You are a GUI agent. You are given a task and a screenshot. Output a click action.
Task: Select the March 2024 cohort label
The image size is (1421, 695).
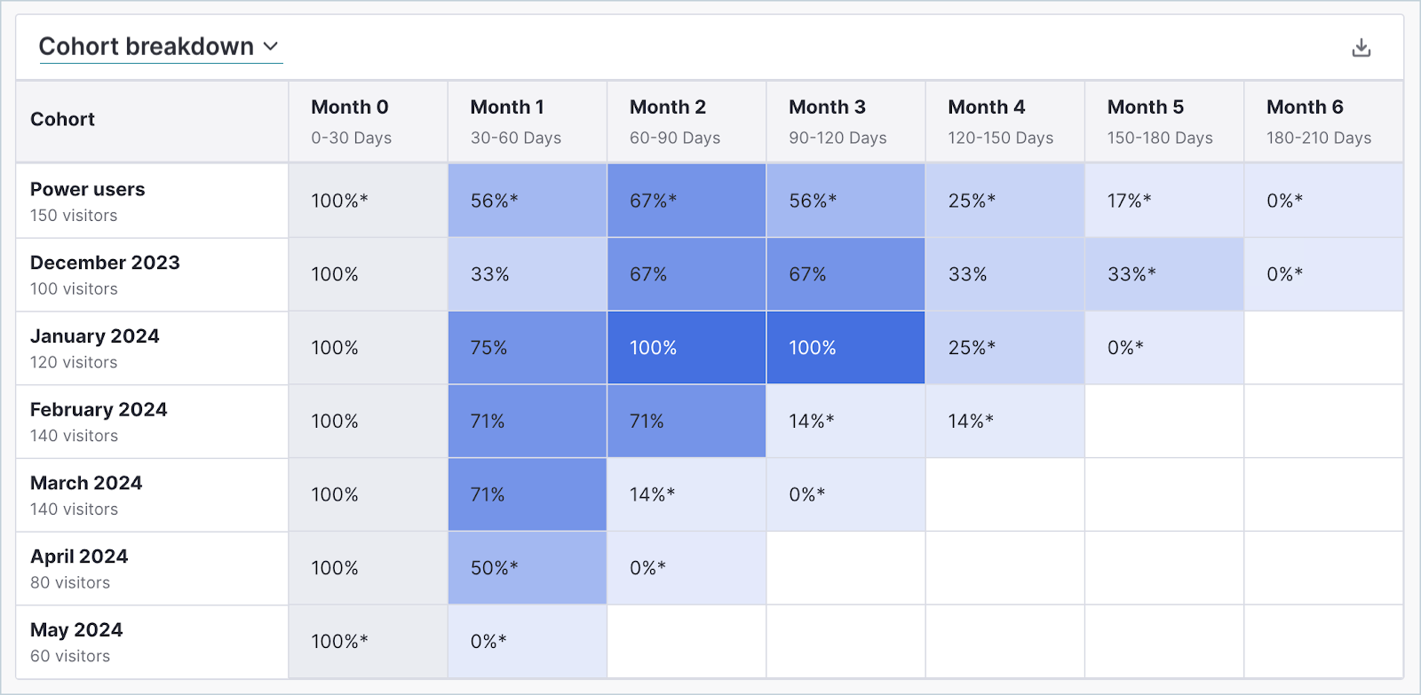tap(86, 484)
